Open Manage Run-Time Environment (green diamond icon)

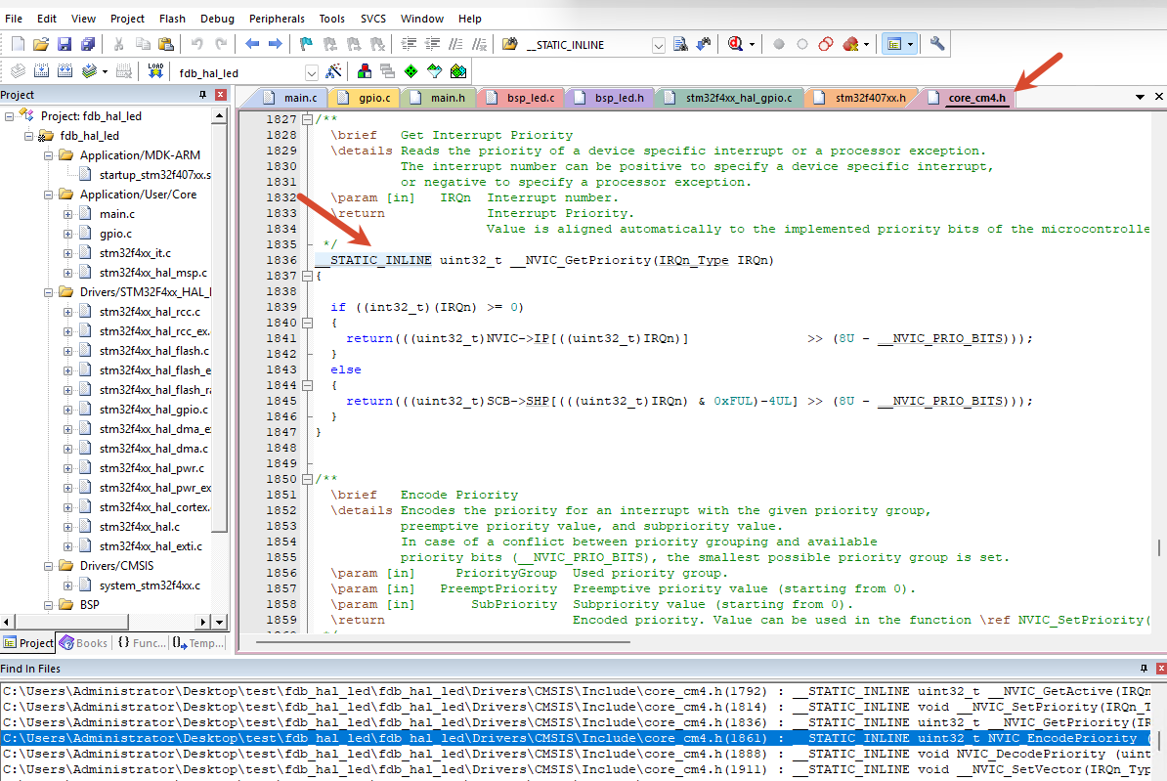[x=411, y=71]
